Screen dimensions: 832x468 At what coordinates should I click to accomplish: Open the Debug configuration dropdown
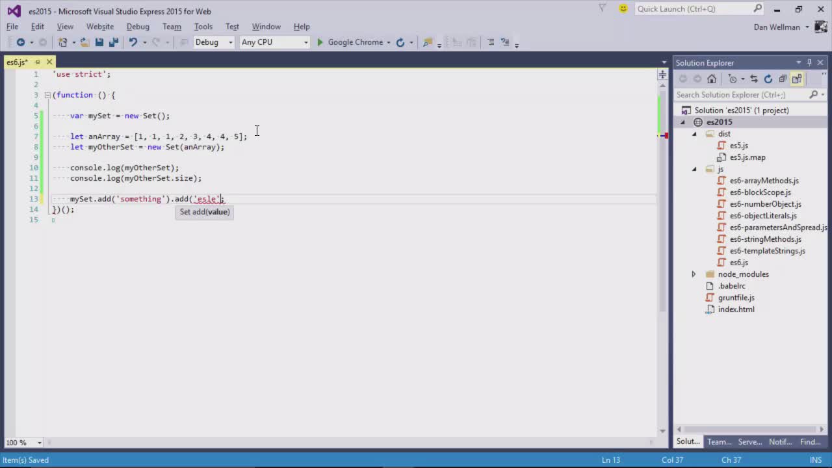(x=213, y=42)
